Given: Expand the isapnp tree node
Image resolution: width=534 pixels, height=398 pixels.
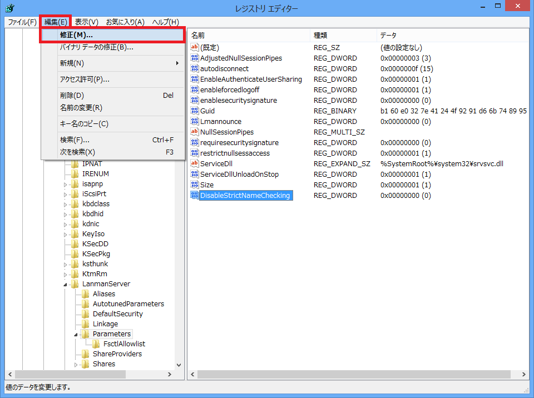Looking at the screenshot, I should [66, 184].
